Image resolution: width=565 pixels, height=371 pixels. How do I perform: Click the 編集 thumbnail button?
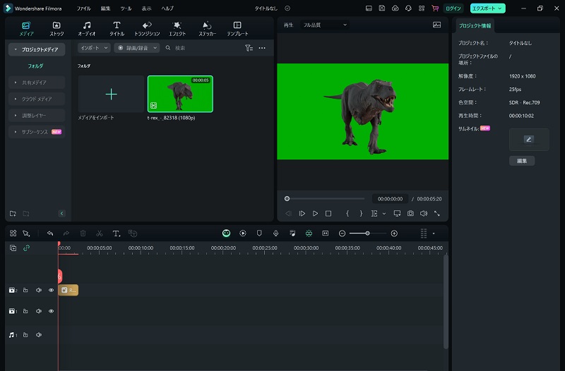coord(522,161)
